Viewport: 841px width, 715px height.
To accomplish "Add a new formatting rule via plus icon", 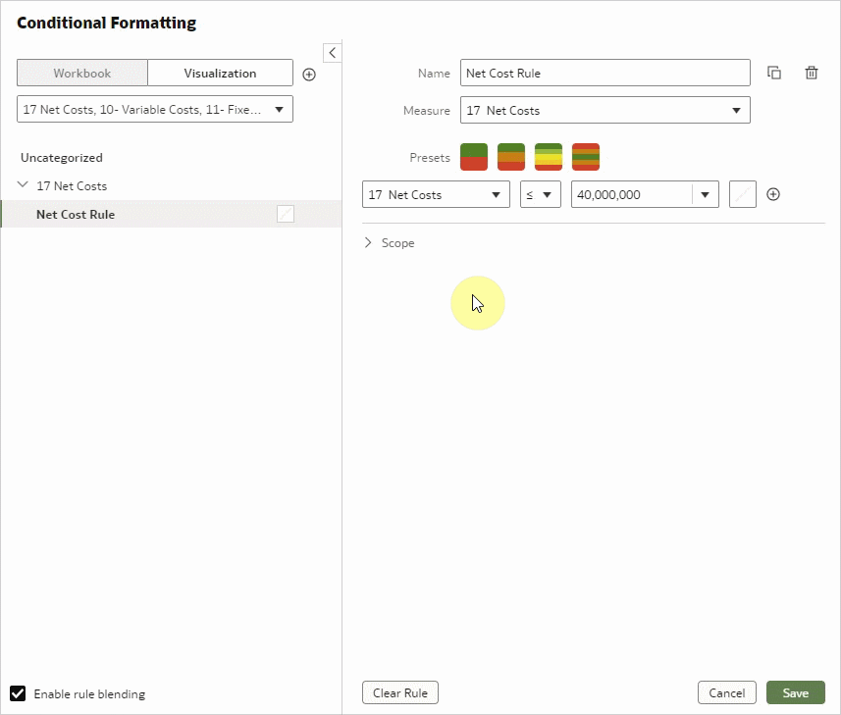I will tap(309, 73).
